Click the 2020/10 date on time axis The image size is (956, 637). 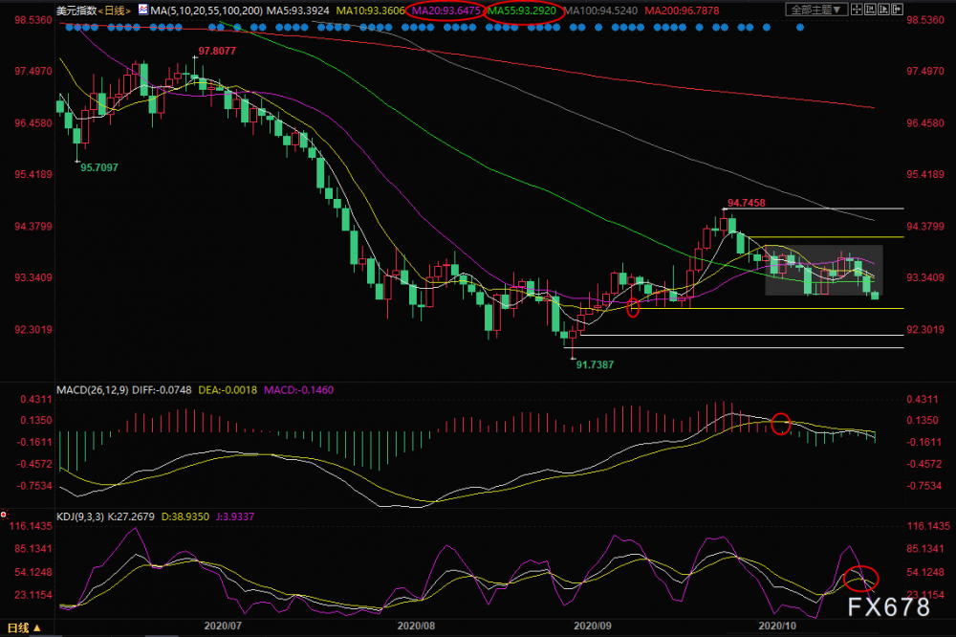click(777, 626)
